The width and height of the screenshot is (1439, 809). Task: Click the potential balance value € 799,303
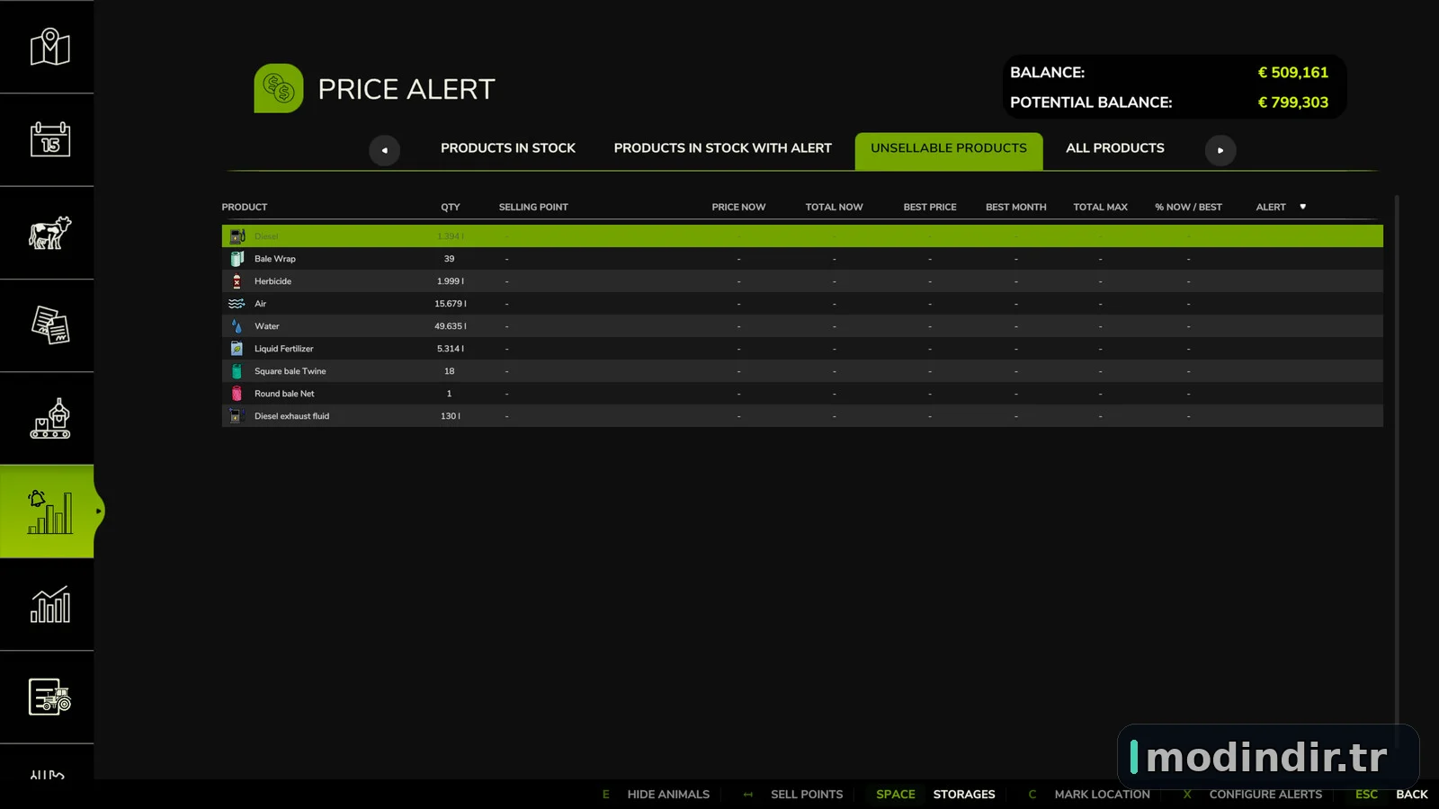pos(1292,102)
